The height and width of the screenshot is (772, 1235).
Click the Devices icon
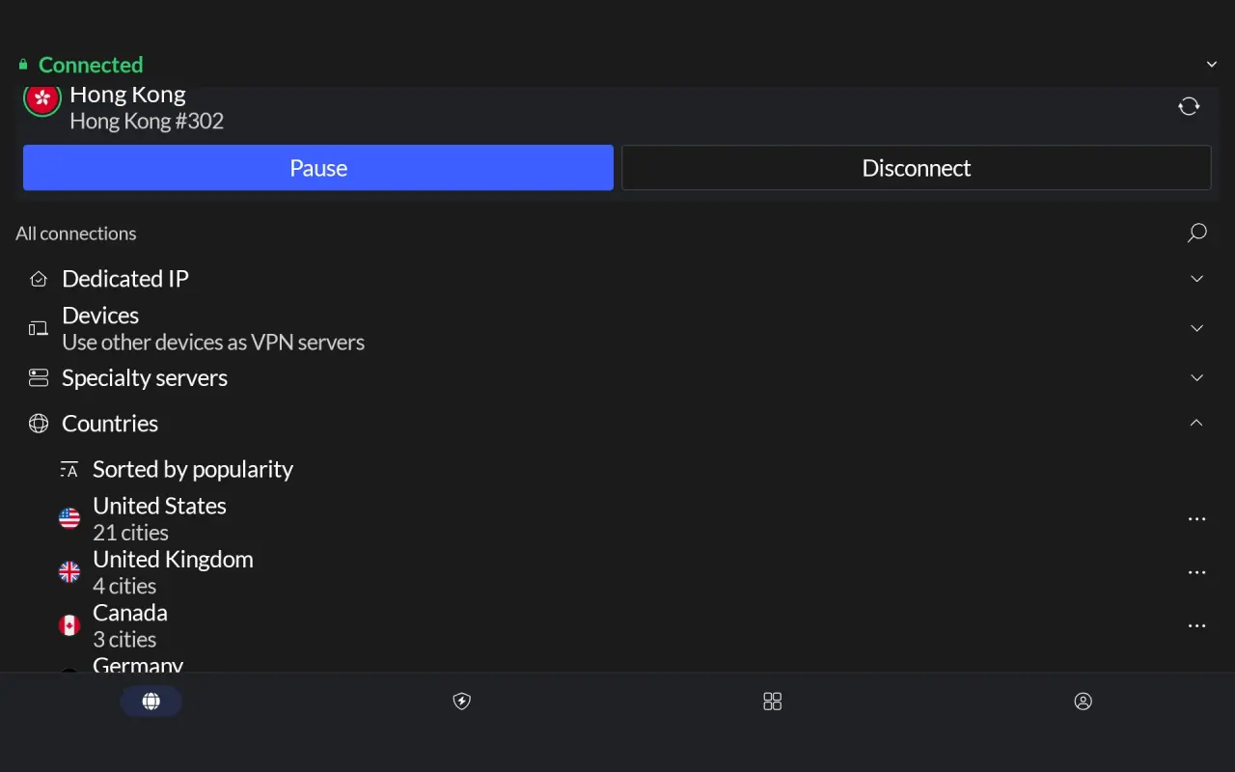pyautogui.click(x=39, y=329)
